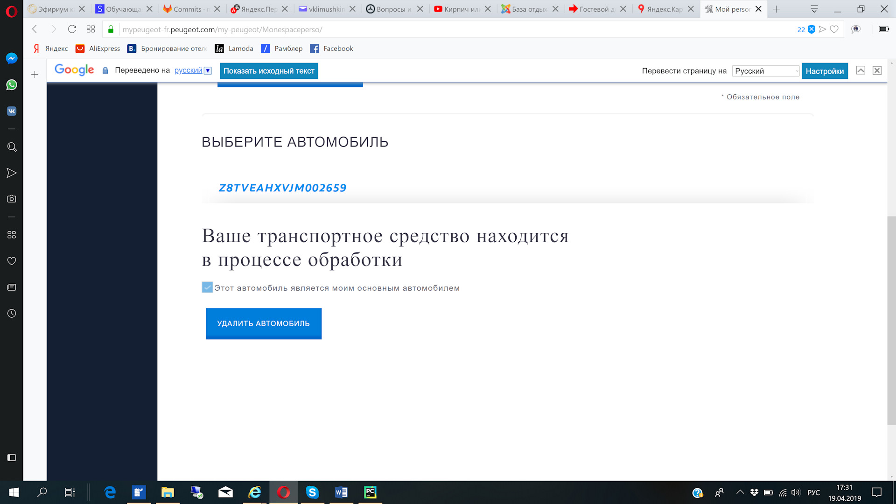
Task: Switch to the Яндекс.Карты tab
Action: [664, 9]
